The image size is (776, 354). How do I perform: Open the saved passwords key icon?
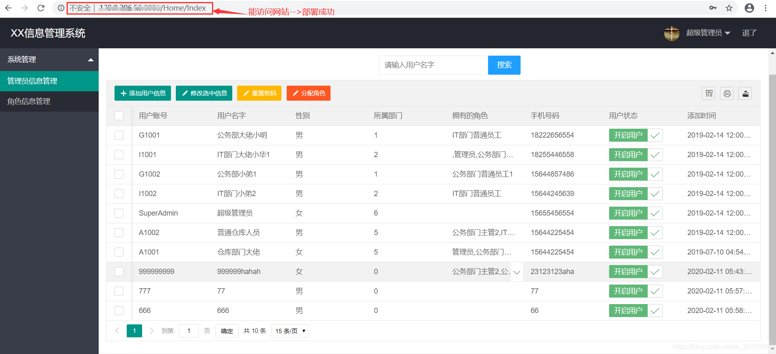[713, 8]
